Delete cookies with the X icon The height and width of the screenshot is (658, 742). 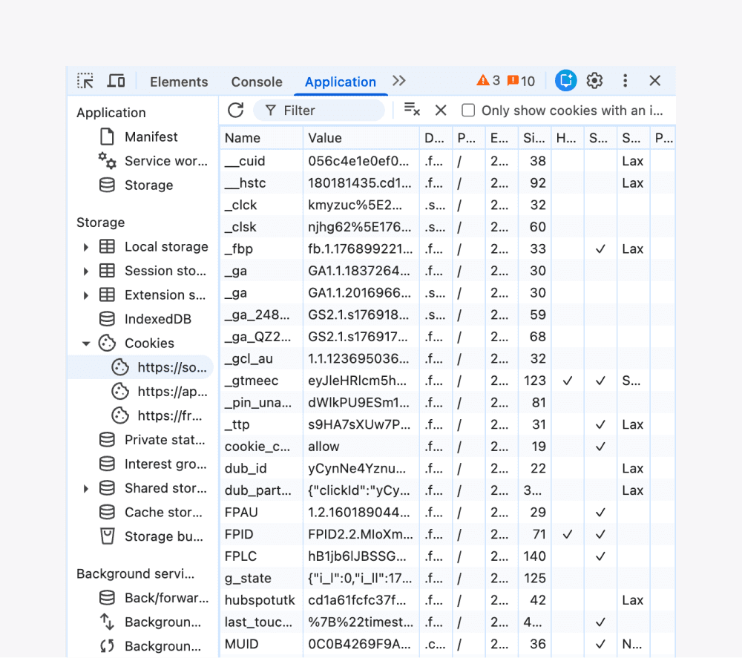click(x=441, y=110)
